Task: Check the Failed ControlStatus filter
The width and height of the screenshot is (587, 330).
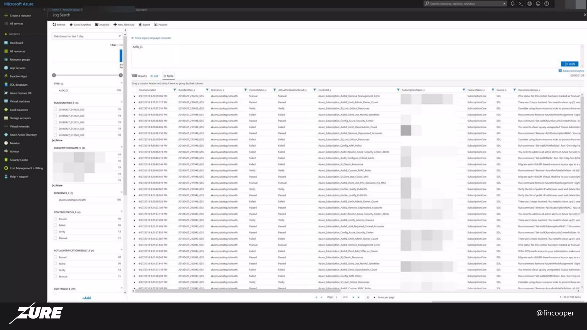Action: 55,225
